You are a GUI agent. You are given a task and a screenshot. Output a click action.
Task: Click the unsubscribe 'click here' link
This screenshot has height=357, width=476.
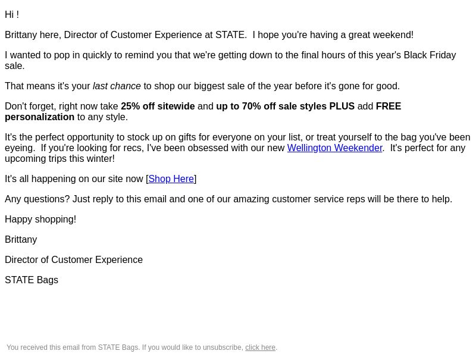coord(260,347)
